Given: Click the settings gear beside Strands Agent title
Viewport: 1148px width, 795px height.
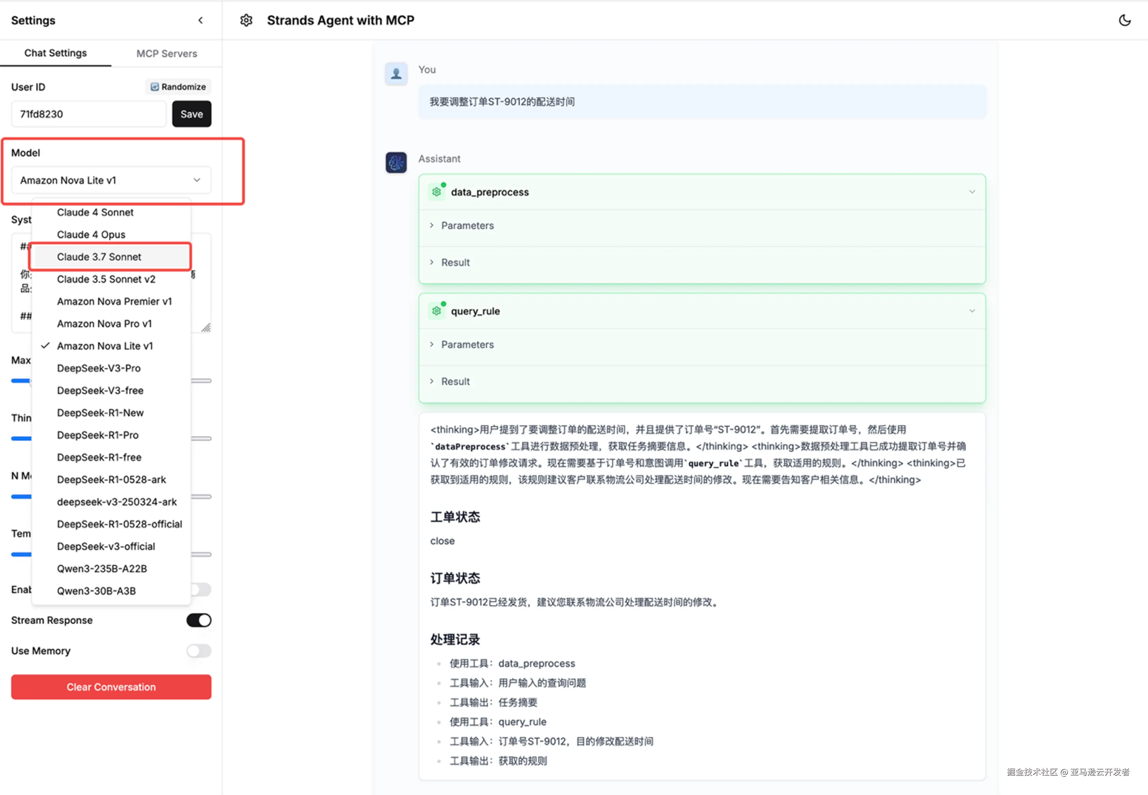Looking at the screenshot, I should [247, 20].
